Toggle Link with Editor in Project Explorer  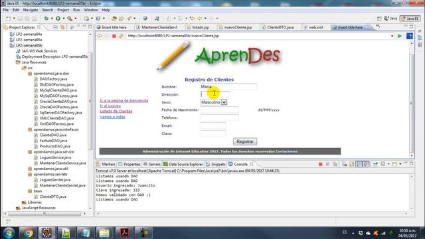click(62, 27)
